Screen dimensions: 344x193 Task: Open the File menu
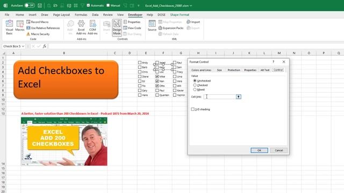7,14
